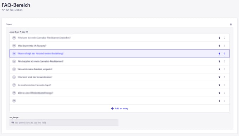The image size is (239, 136).
Task: Click the faq_image field label
Action: tap(14, 118)
